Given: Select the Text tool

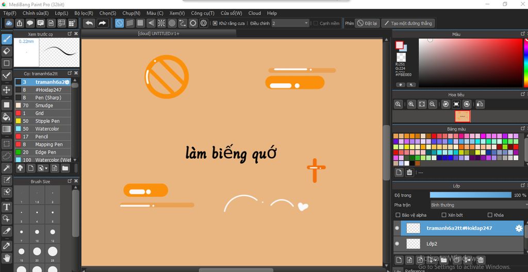Looking at the screenshot, I should coord(6,207).
